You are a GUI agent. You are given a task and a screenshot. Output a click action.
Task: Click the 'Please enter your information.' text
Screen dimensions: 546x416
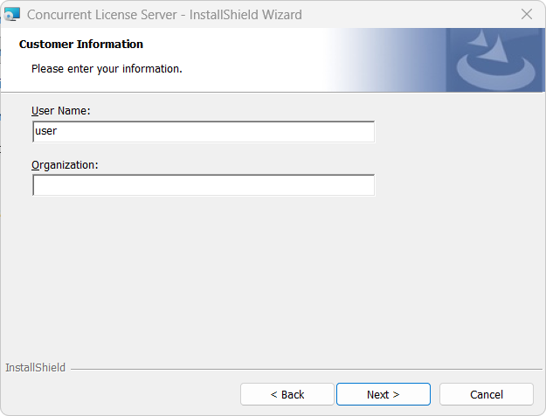coord(107,69)
